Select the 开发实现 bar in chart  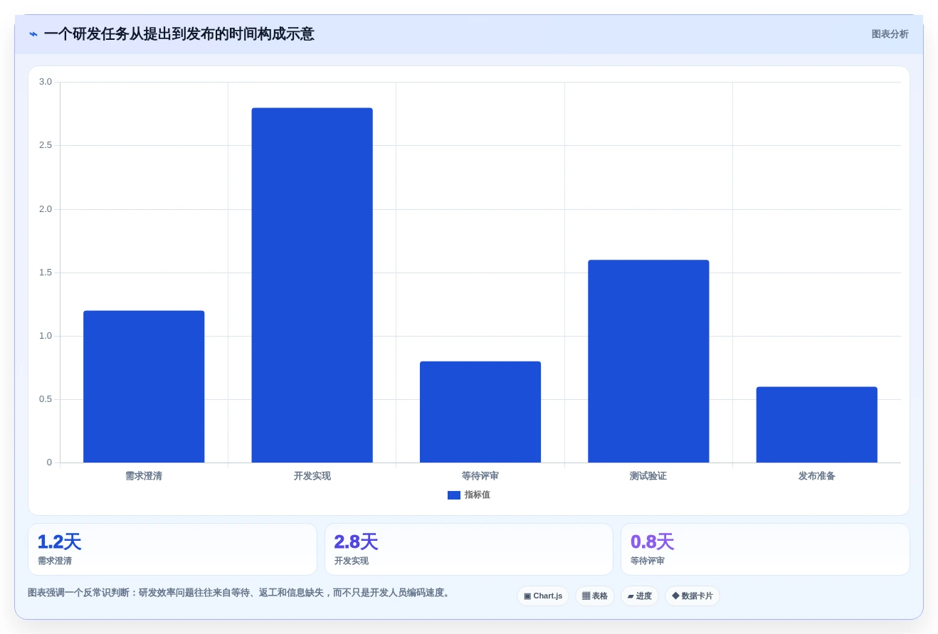pos(312,285)
